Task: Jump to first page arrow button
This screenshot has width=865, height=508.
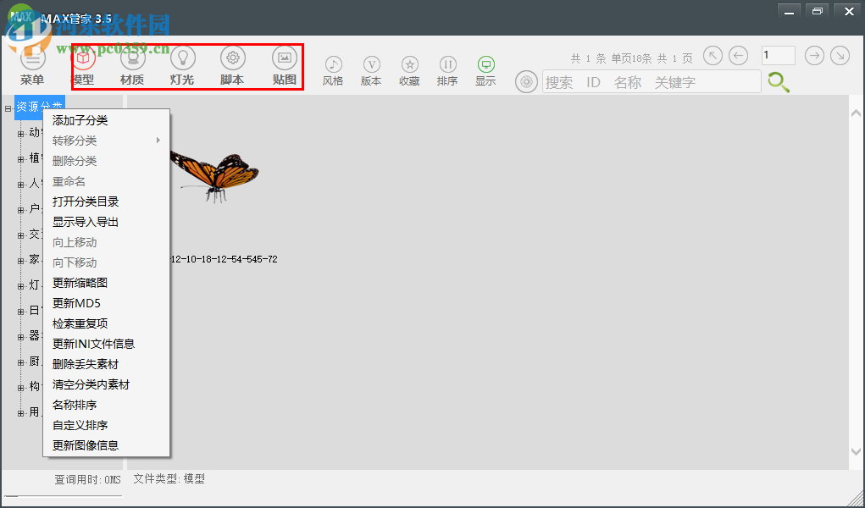Action: click(713, 56)
